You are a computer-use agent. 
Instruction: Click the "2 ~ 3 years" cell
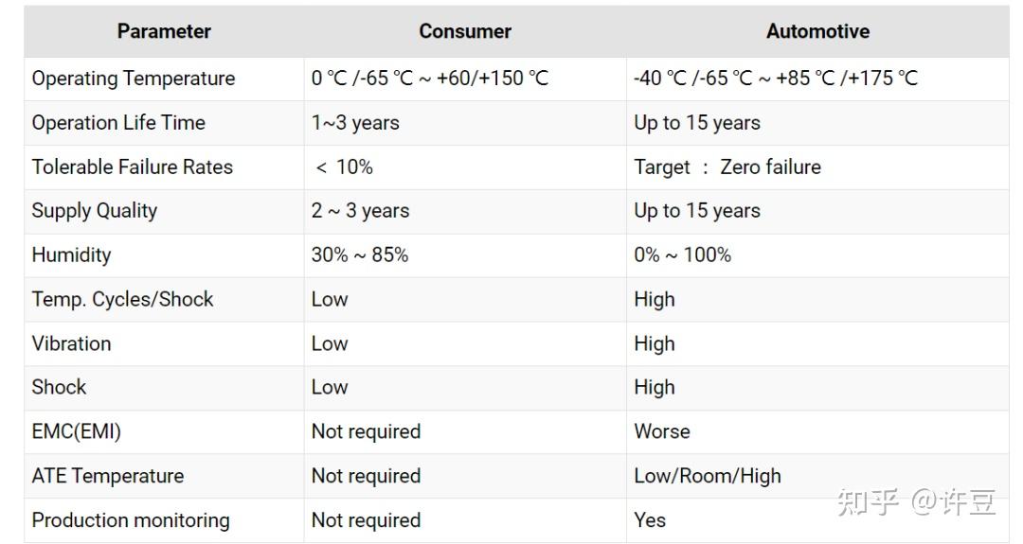click(360, 211)
